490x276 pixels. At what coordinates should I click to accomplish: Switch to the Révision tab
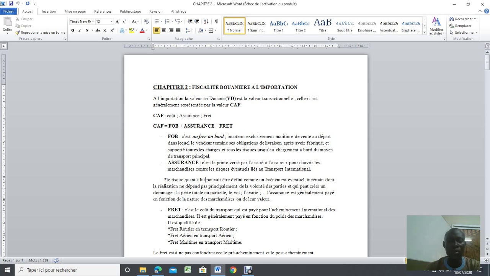(x=156, y=11)
